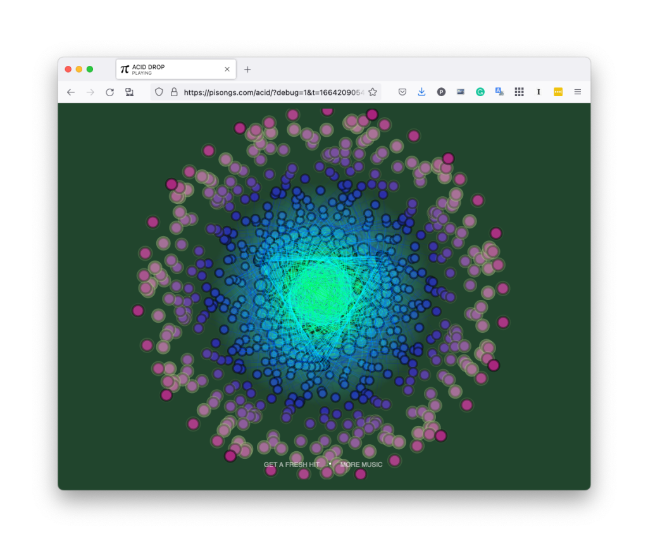The image size is (648, 548).
Task: Open the Grammarly extension icon
Action: click(x=480, y=92)
